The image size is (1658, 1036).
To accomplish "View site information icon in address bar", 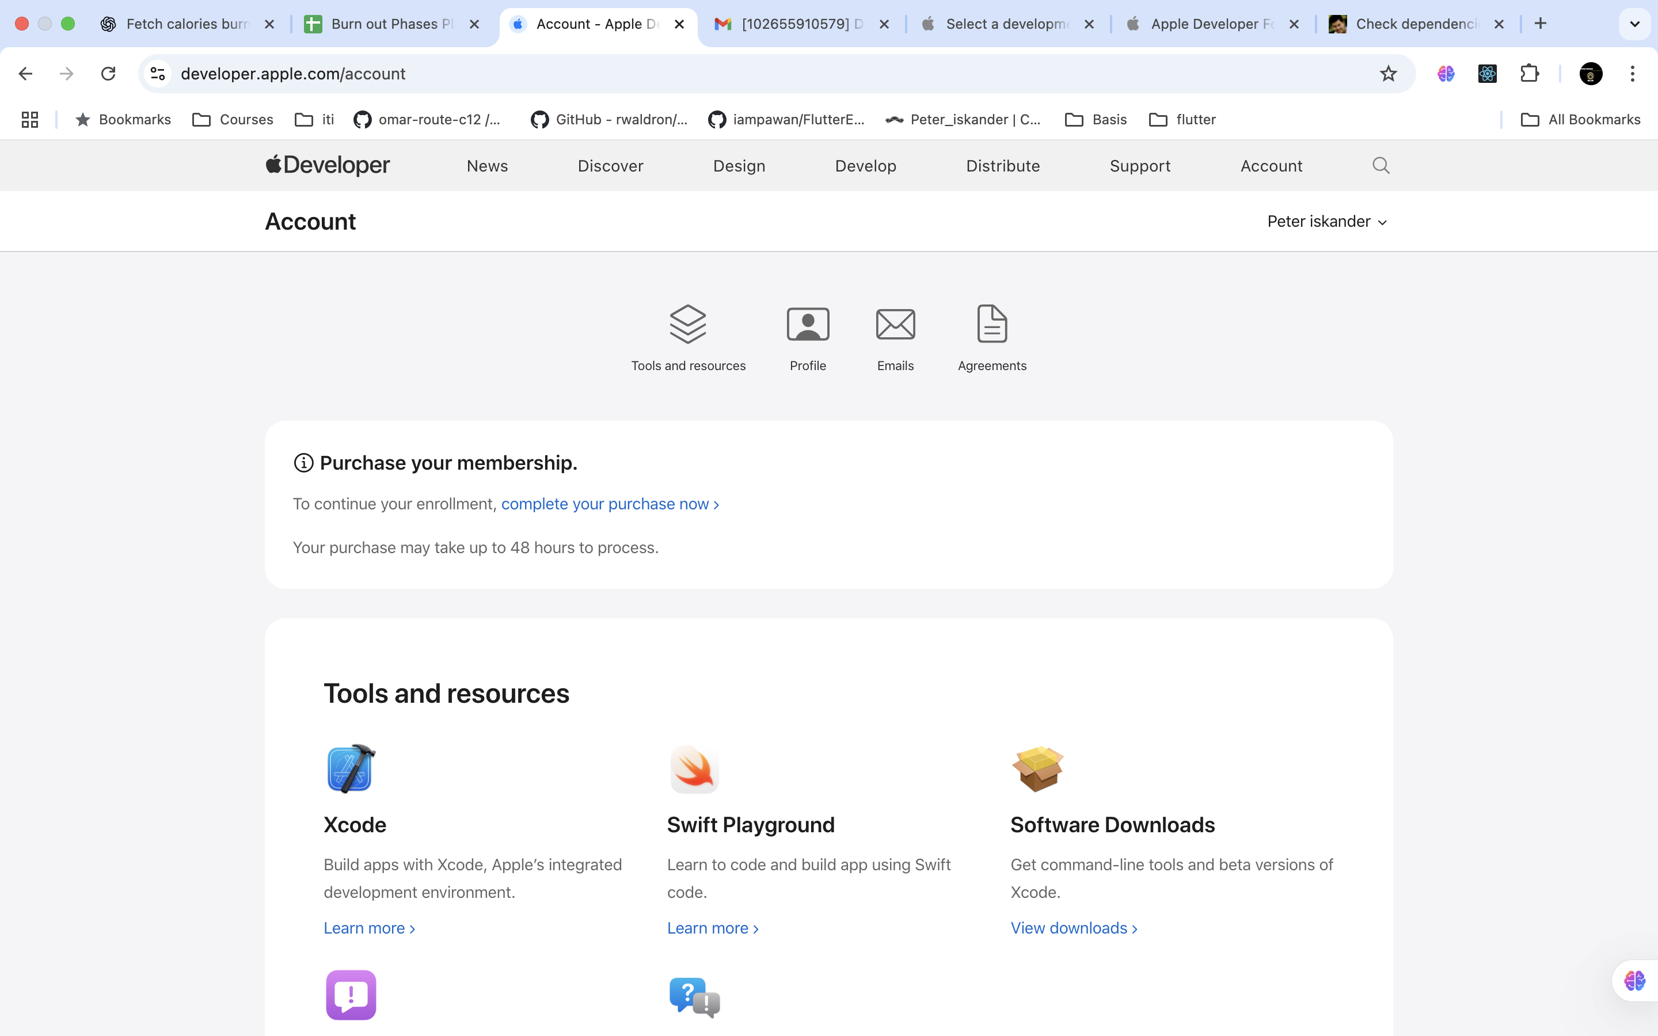I will point(158,74).
